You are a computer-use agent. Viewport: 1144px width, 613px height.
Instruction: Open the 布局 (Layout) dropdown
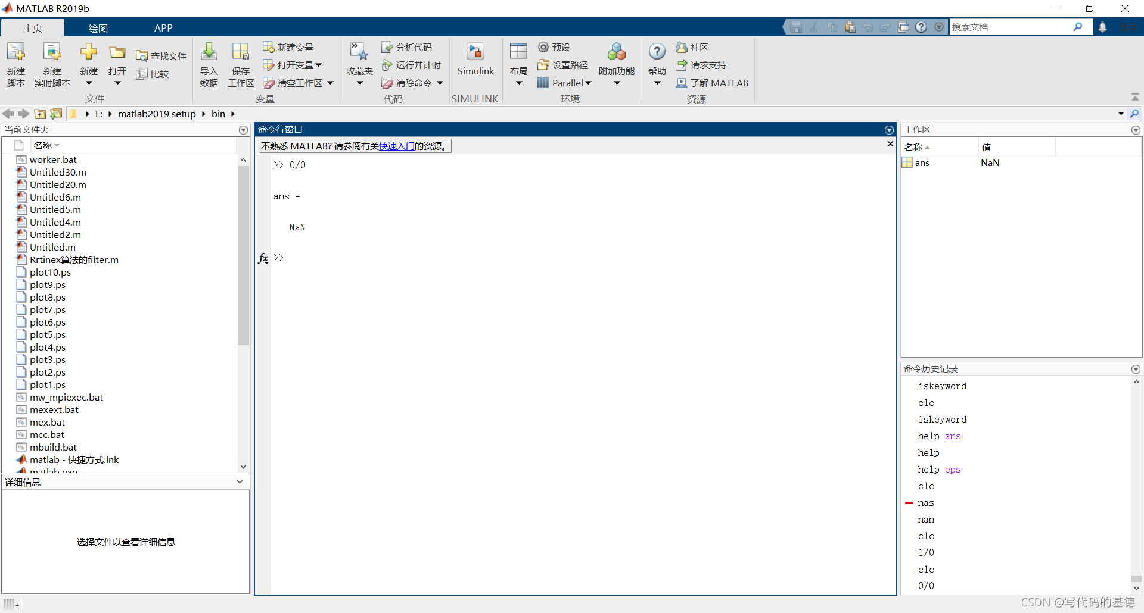(x=519, y=83)
